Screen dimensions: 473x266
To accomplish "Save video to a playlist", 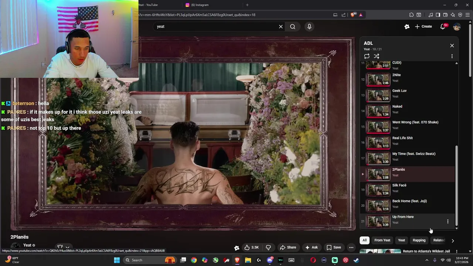I will [334, 248].
